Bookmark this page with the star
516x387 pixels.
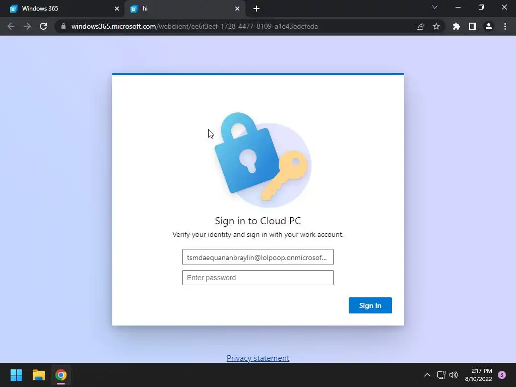click(436, 26)
